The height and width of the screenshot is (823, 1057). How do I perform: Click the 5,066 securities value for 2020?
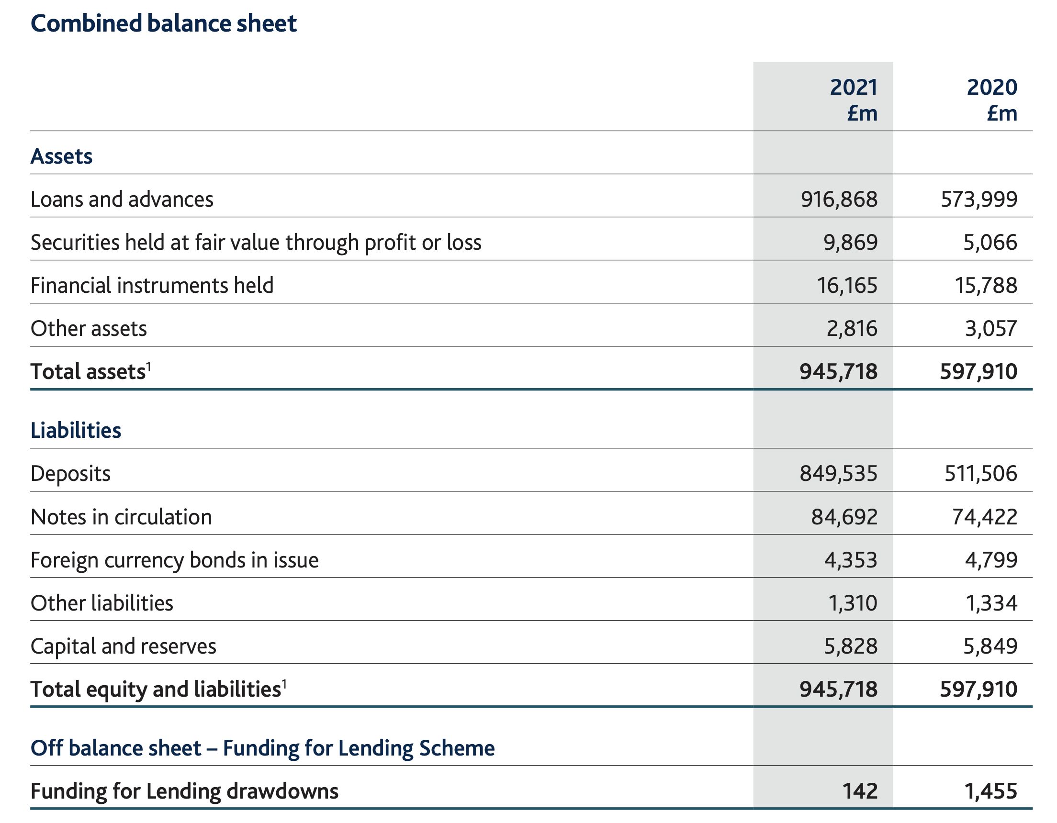point(990,243)
